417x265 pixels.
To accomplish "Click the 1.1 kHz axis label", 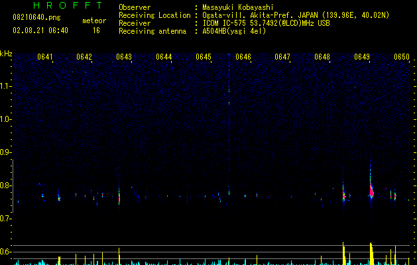I will (5, 86).
